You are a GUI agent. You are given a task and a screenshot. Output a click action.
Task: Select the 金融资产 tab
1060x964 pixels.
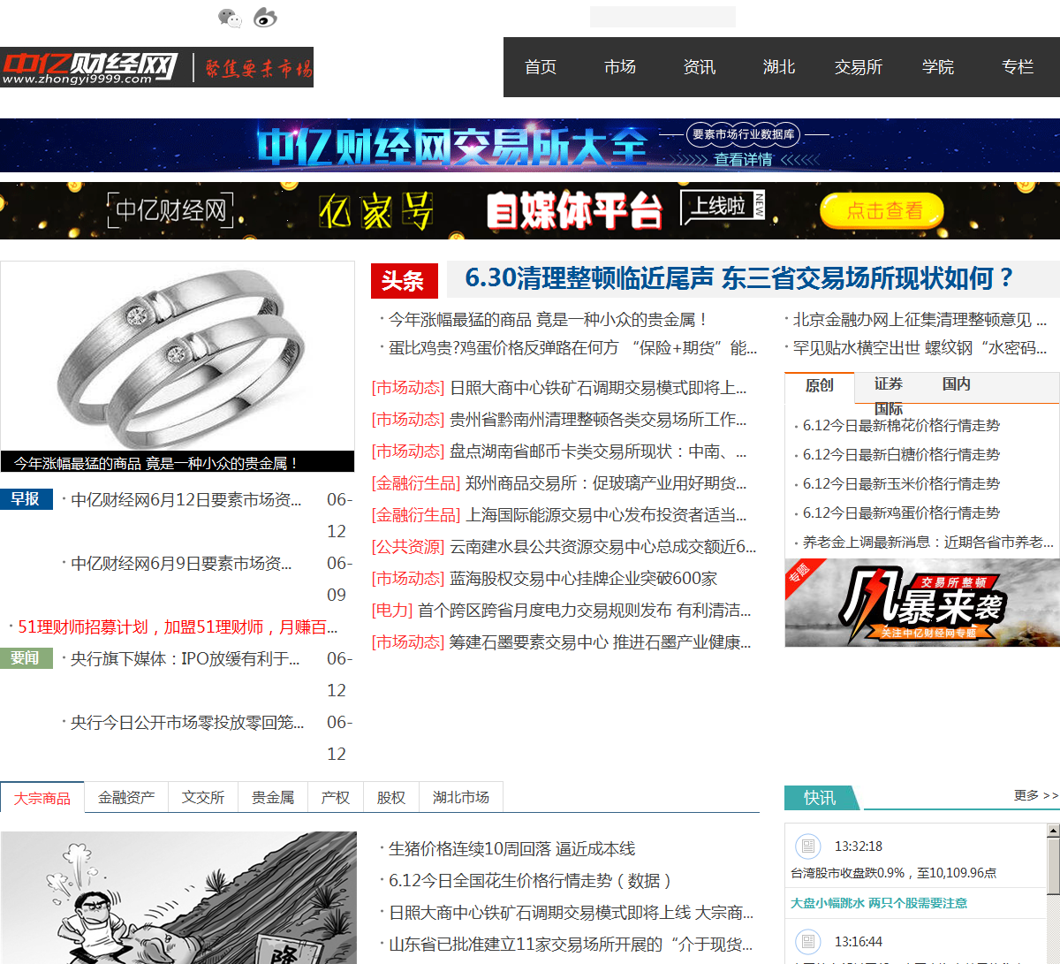click(x=126, y=798)
